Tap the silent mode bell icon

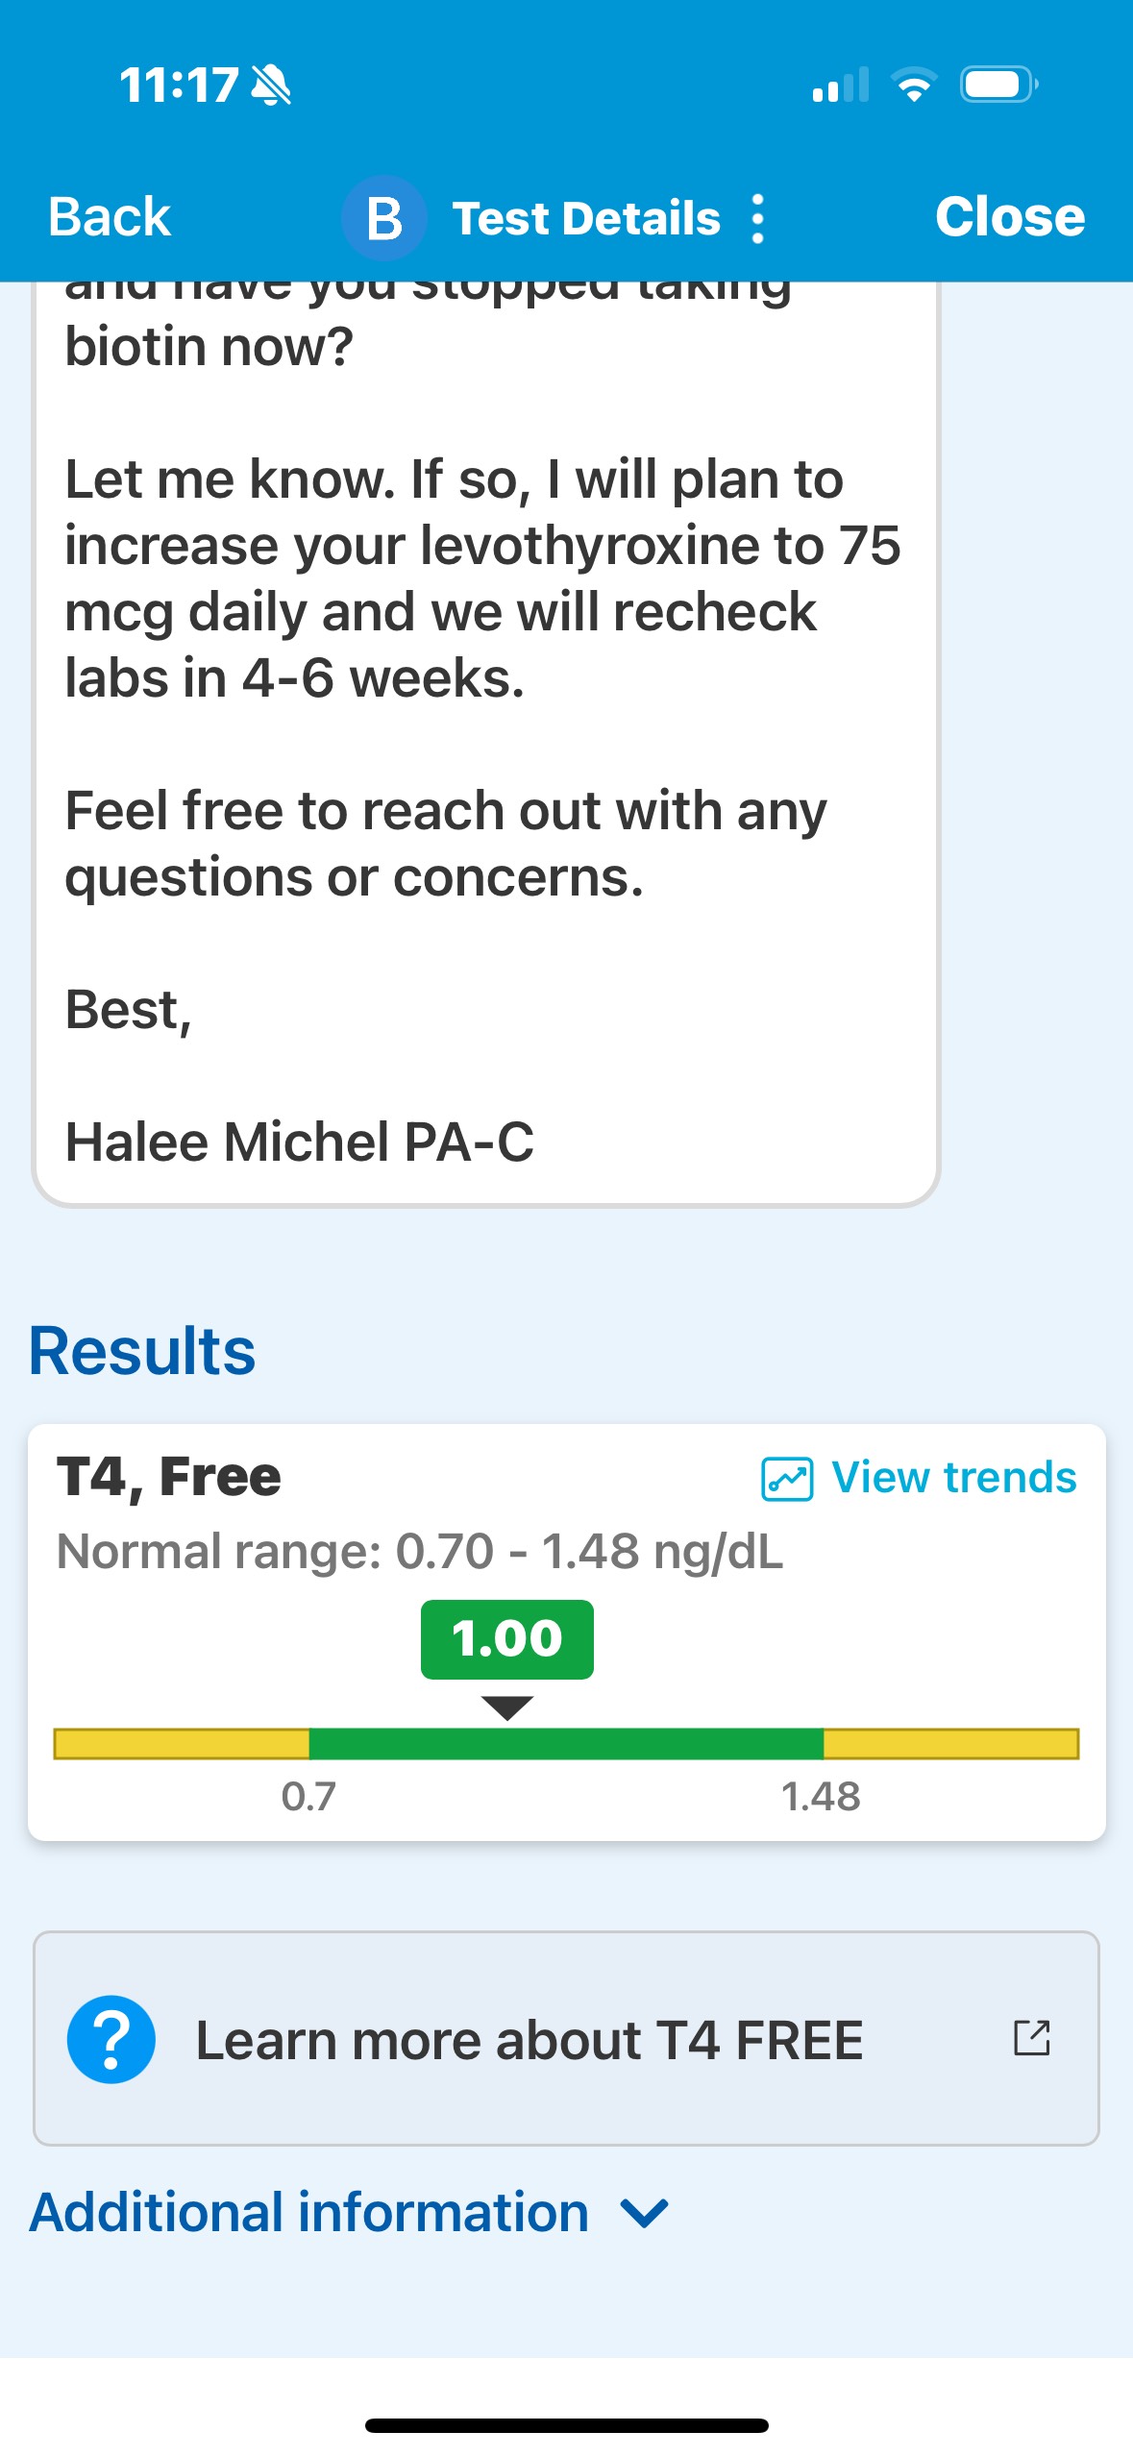(x=270, y=86)
